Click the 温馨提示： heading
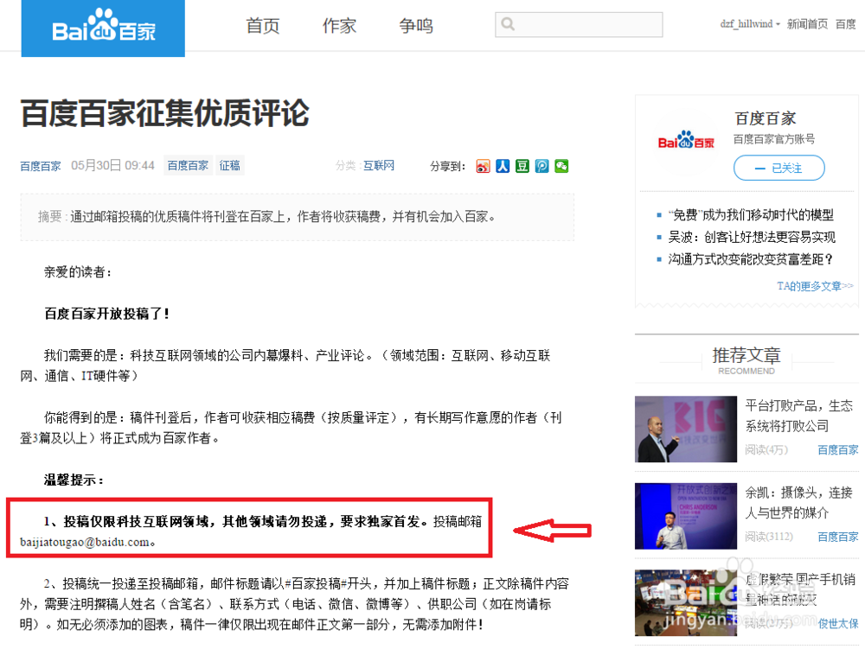 (74, 480)
